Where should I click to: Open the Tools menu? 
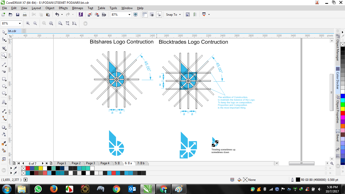click(113, 8)
